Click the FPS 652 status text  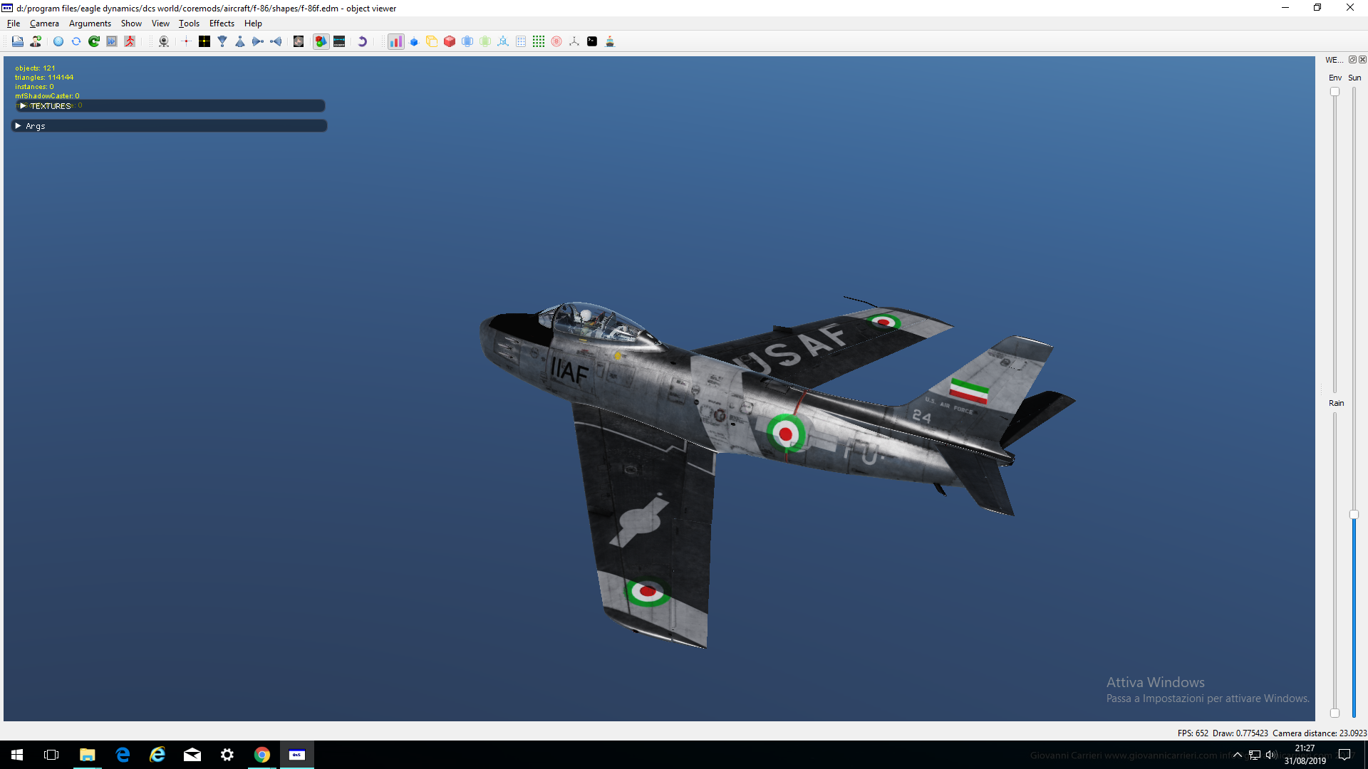click(1193, 733)
